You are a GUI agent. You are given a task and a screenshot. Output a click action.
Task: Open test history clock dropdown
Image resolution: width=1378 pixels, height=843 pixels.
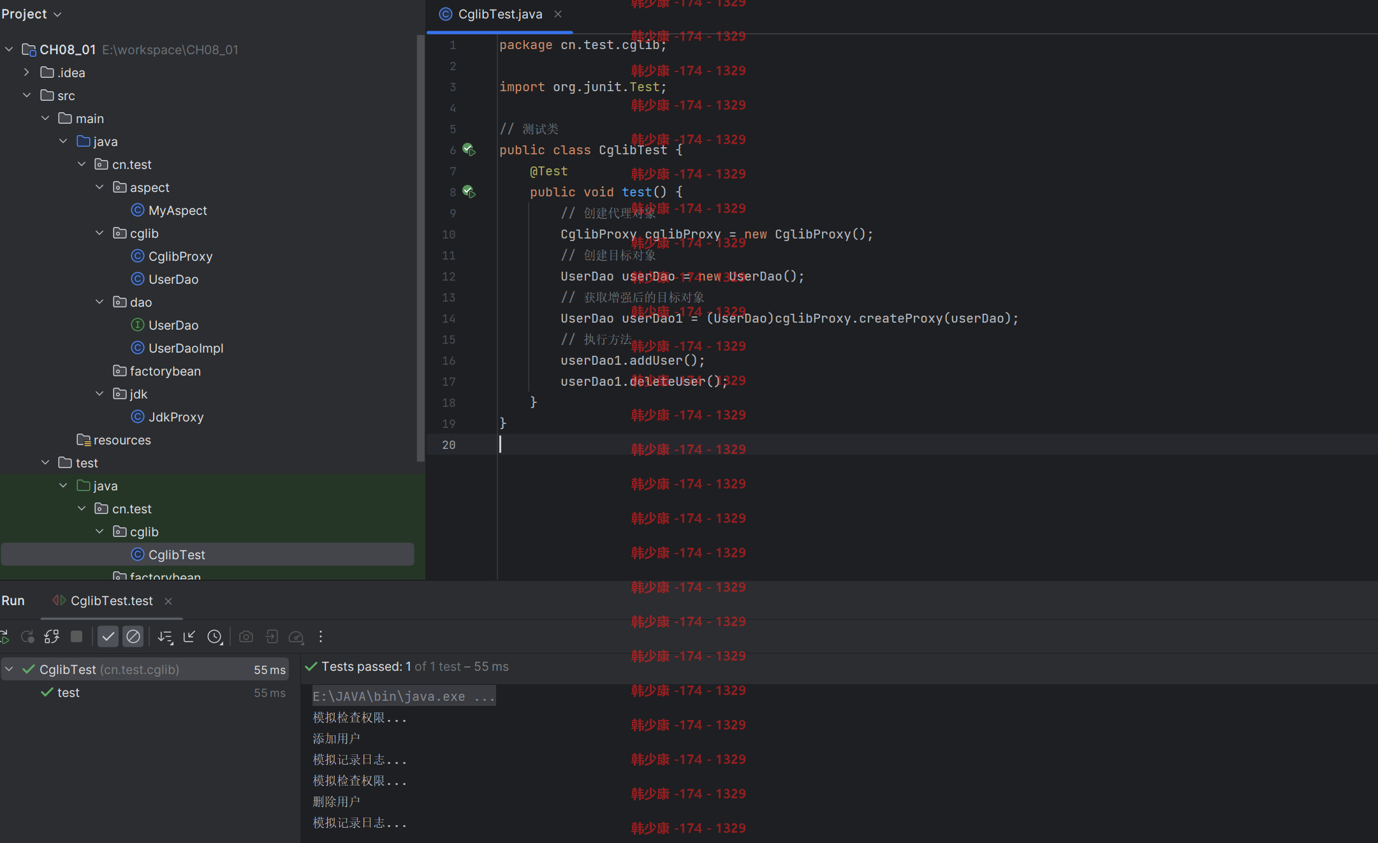[215, 636]
